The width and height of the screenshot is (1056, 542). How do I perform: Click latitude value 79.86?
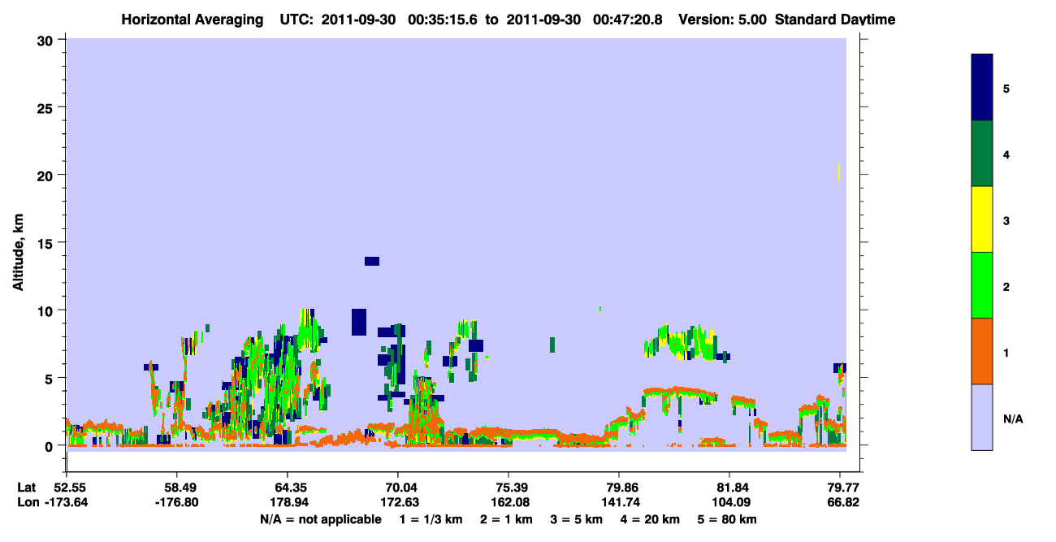tap(619, 488)
